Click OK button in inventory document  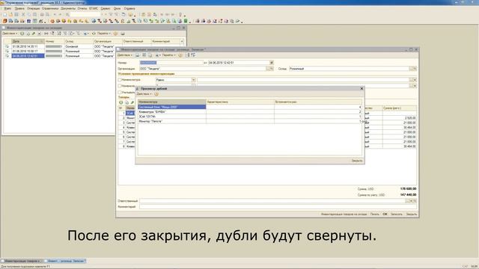tap(385, 214)
